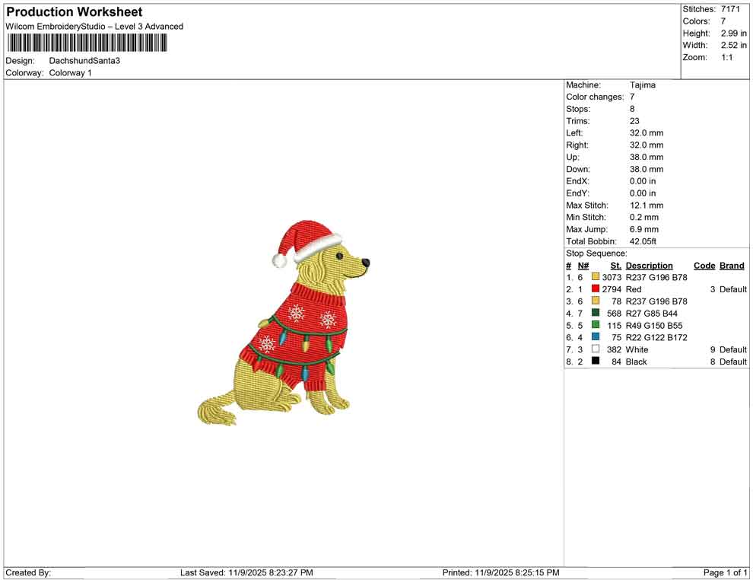Image resolution: width=753 pixels, height=580 pixels.
Task: Expand the Stop Sequence section
Action: [x=596, y=253]
